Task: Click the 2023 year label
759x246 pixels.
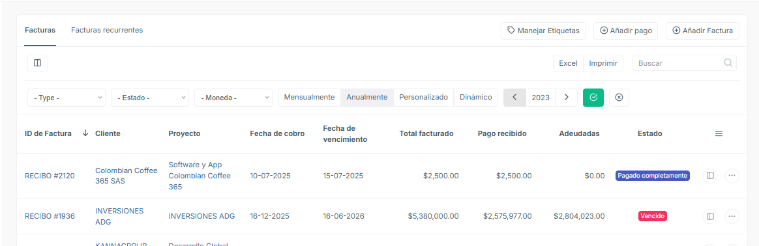Action: pyautogui.click(x=541, y=97)
